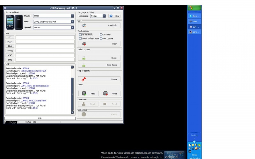The width and height of the screenshot is (255, 159).
Task: Expand the Desktop toolbar chevron
Action: 194,139
